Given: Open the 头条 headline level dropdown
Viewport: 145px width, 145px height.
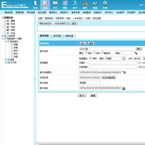Looking at the screenshot, I should (139, 58).
